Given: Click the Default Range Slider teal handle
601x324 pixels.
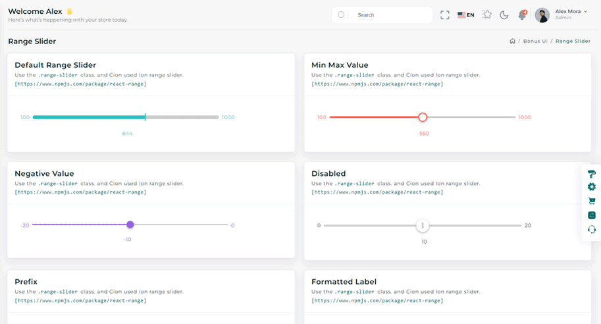Looking at the screenshot, I should click(145, 117).
